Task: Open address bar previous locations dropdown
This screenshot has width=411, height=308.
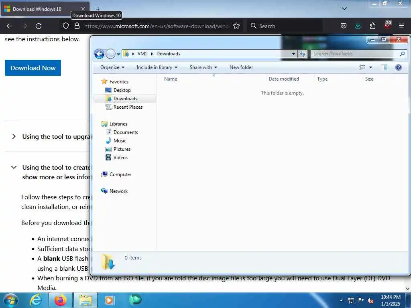Action: (293, 54)
